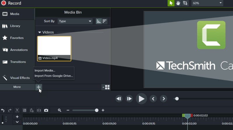Redo the last action

10,110
